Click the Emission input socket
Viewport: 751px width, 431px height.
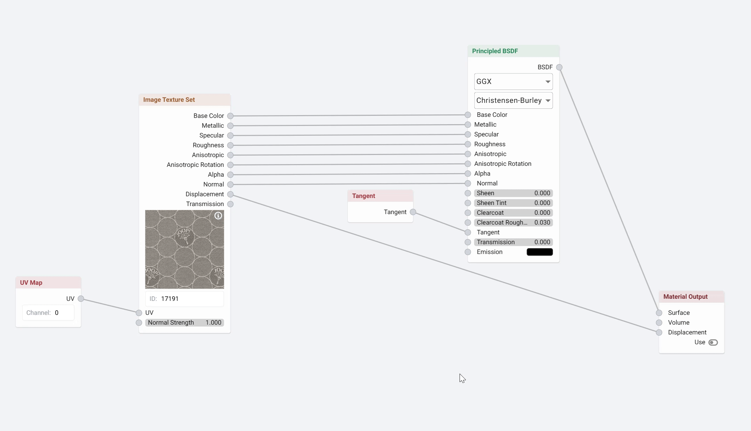click(468, 252)
